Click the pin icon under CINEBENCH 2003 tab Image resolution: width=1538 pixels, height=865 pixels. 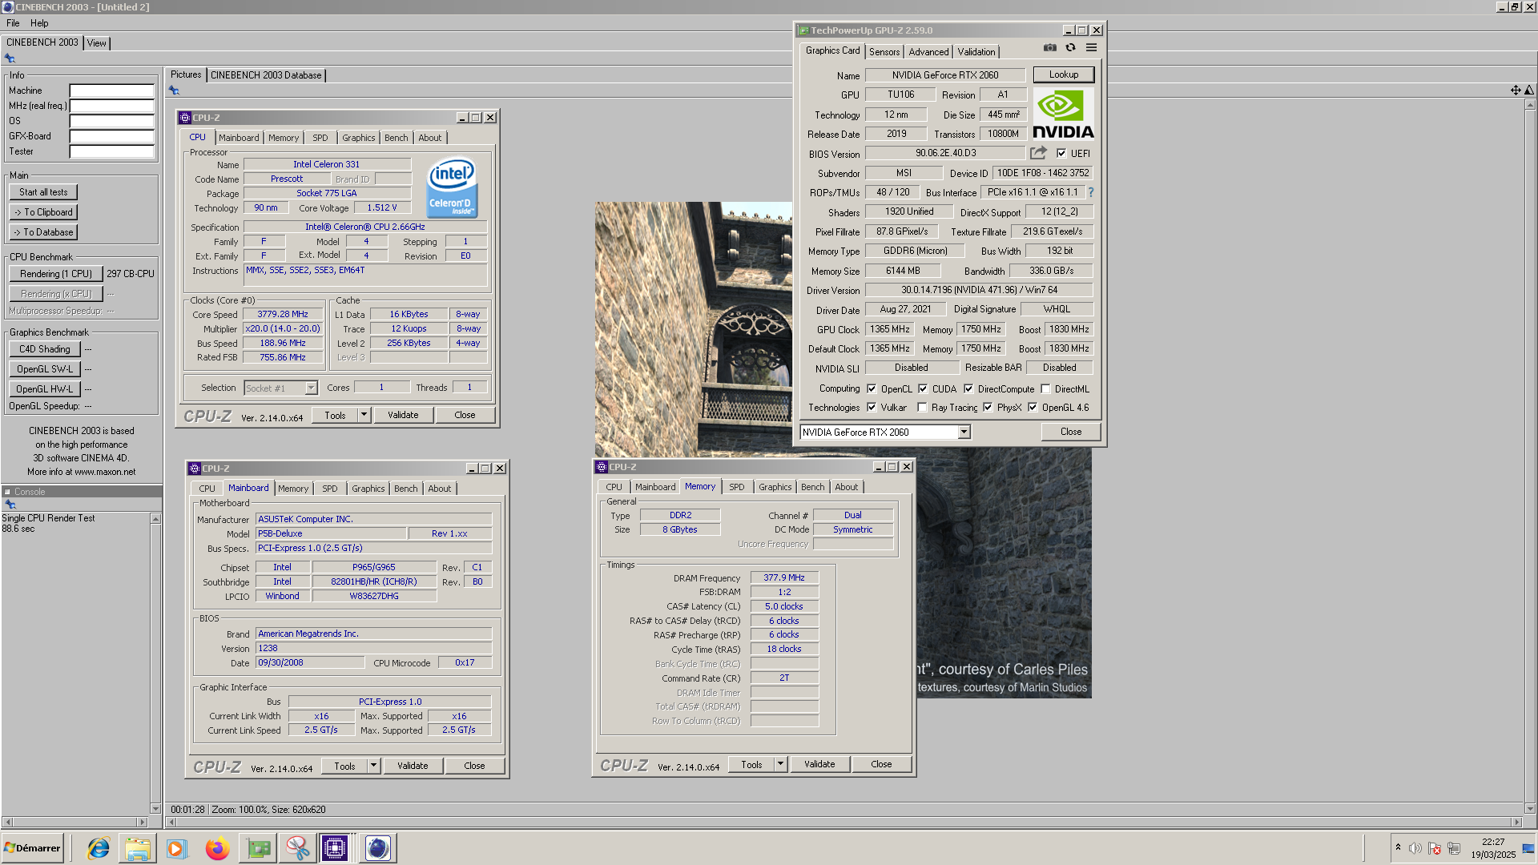[10, 58]
